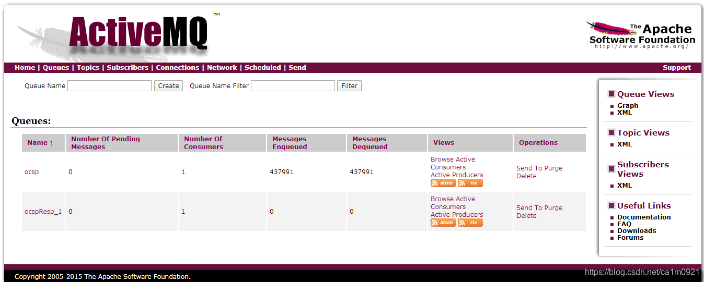
Task: Open XML under Topic Views
Action: coord(625,144)
